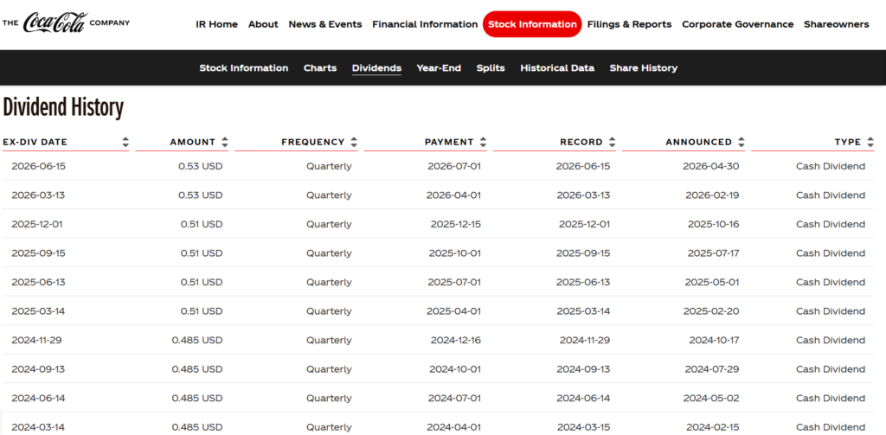This screenshot has width=886, height=435.
Task: Open Financial Information section
Action: (425, 24)
